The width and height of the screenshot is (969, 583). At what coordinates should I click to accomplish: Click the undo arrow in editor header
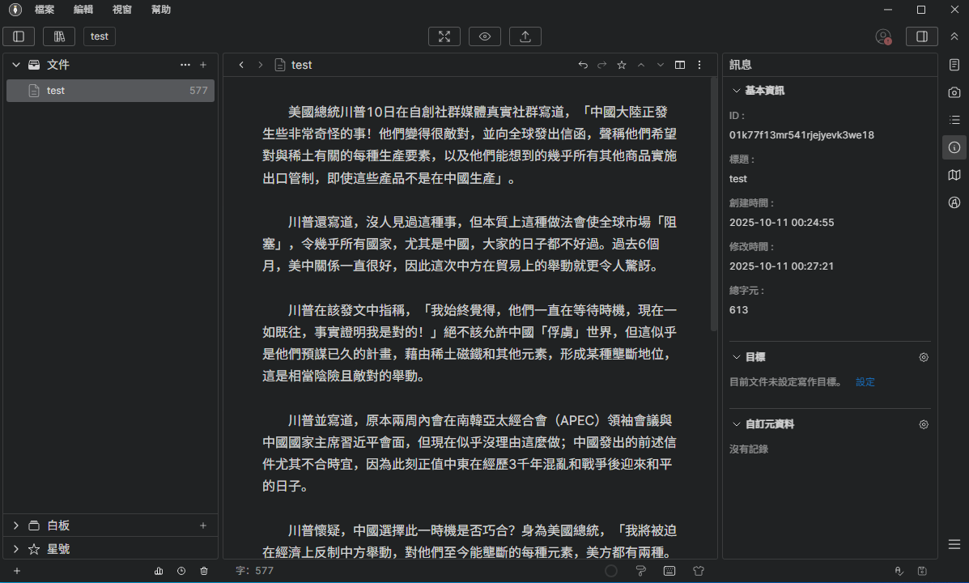coord(582,65)
